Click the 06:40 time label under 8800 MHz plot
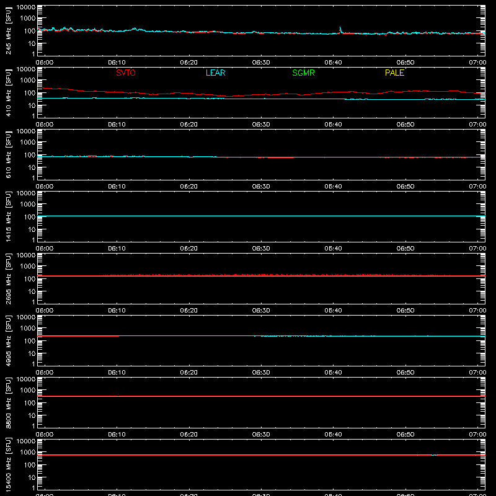 point(333,435)
